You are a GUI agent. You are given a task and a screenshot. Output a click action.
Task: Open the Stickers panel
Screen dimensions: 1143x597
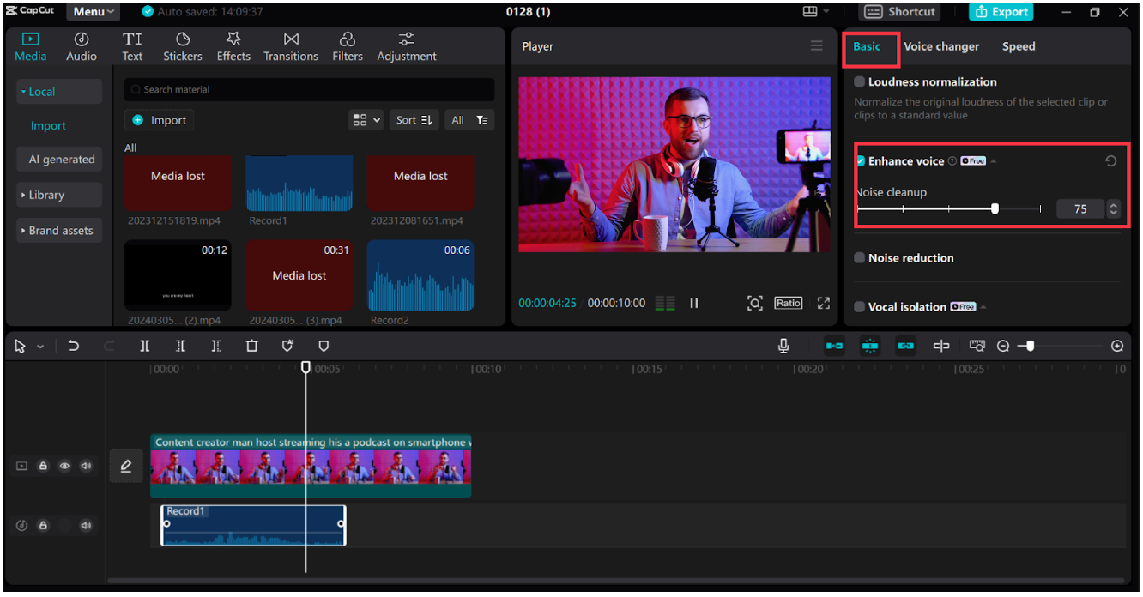coord(183,46)
